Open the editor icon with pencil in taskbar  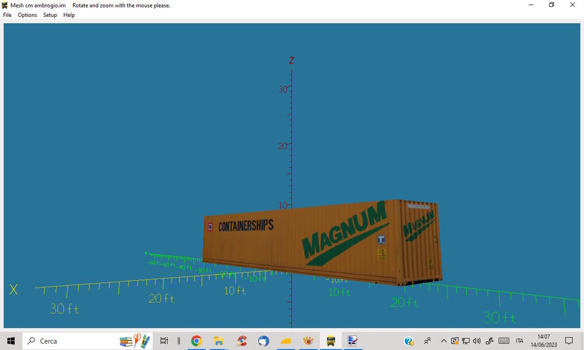tap(353, 341)
